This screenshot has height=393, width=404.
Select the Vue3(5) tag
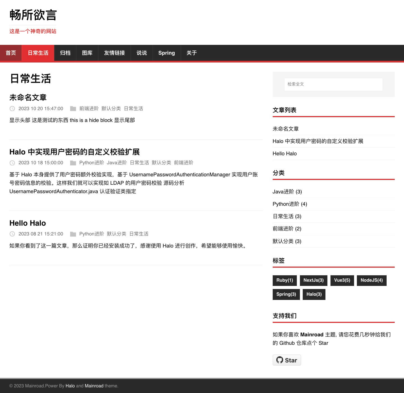(x=342, y=280)
